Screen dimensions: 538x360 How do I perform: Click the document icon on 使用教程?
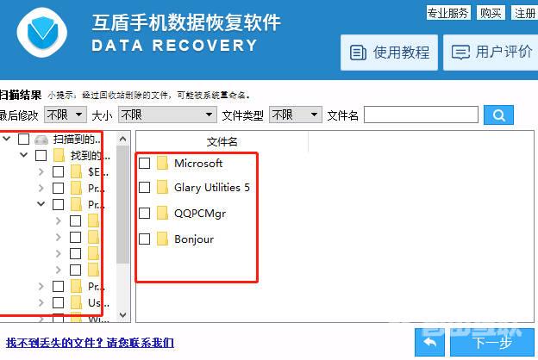[x=358, y=53]
